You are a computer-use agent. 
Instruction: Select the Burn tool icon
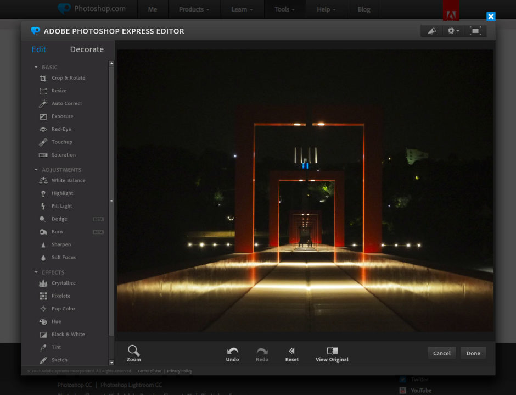(x=43, y=232)
